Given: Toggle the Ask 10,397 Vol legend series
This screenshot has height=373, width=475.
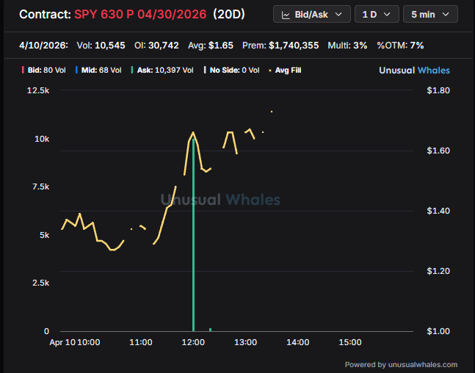Looking at the screenshot, I should tap(162, 70).
